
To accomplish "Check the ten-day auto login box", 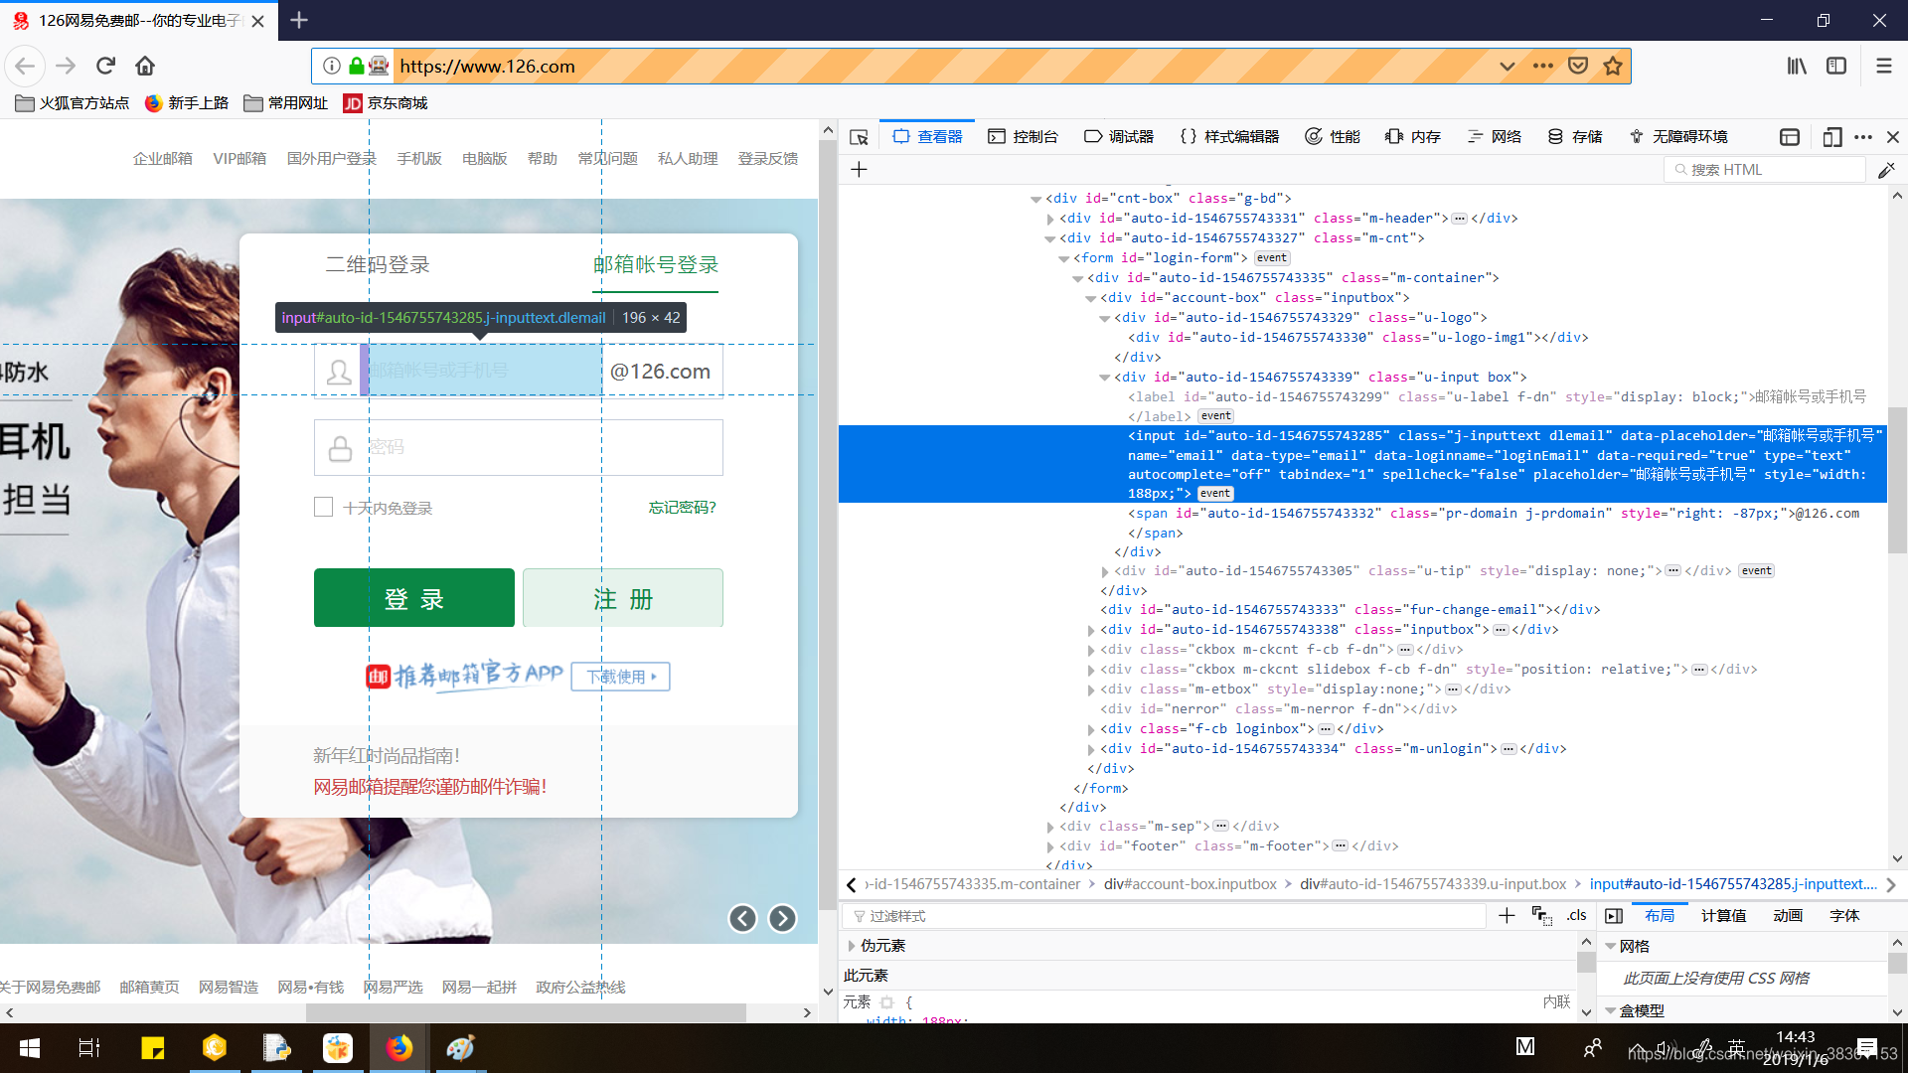I will 323,507.
